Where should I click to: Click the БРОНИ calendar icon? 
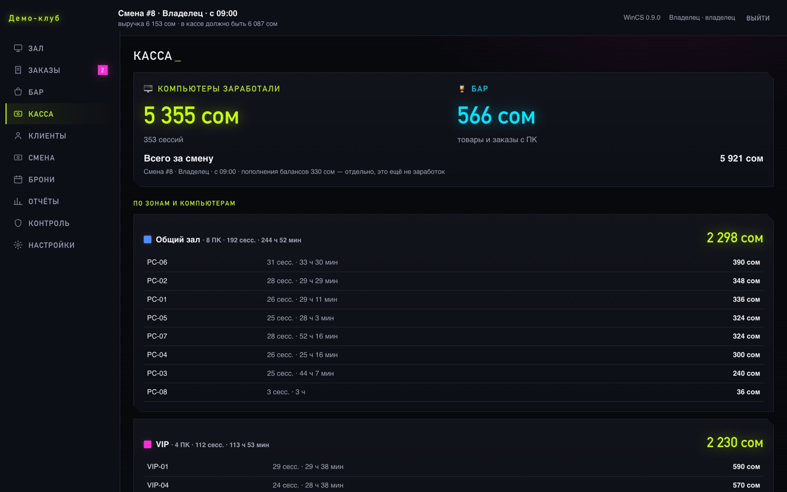[18, 180]
